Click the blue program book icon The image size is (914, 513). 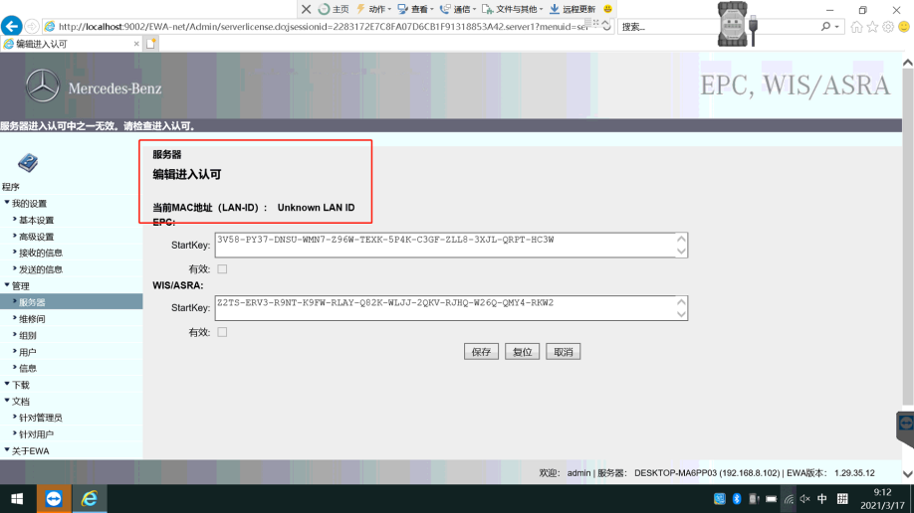(x=28, y=162)
